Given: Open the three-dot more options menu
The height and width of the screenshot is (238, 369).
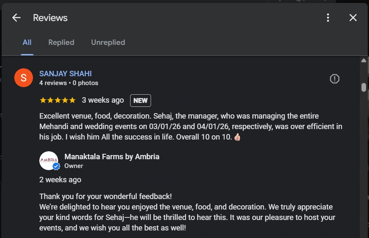Looking at the screenshot, I should point(328,18).
